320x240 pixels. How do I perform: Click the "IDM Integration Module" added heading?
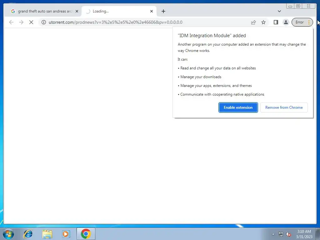pos(212,36)
